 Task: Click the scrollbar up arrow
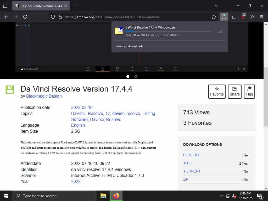click(266, 24)
